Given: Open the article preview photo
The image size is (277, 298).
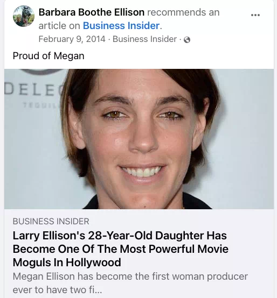Looking at the screenshot, I should 139,139.
